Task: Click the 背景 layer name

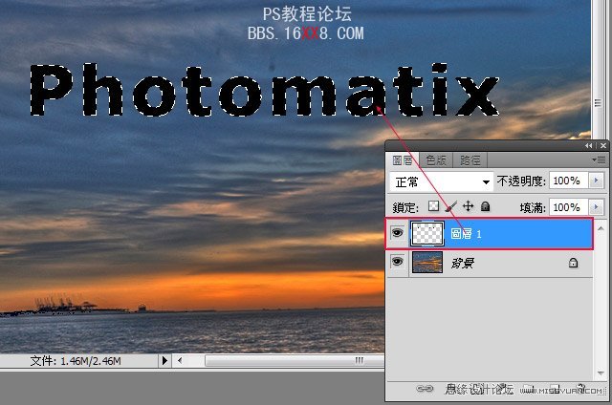Action: (x=463, y=263)
